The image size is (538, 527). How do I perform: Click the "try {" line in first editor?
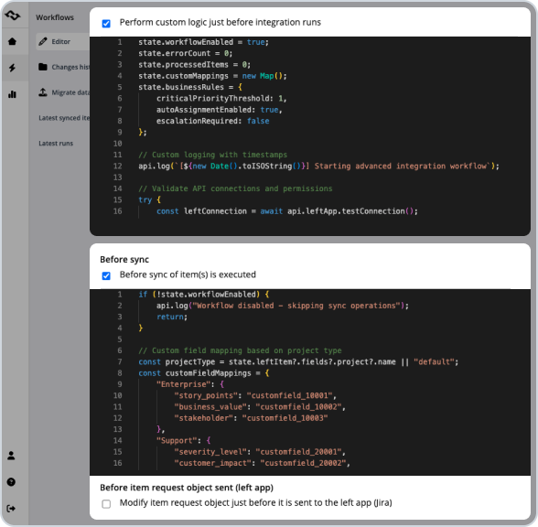(149, 199)
